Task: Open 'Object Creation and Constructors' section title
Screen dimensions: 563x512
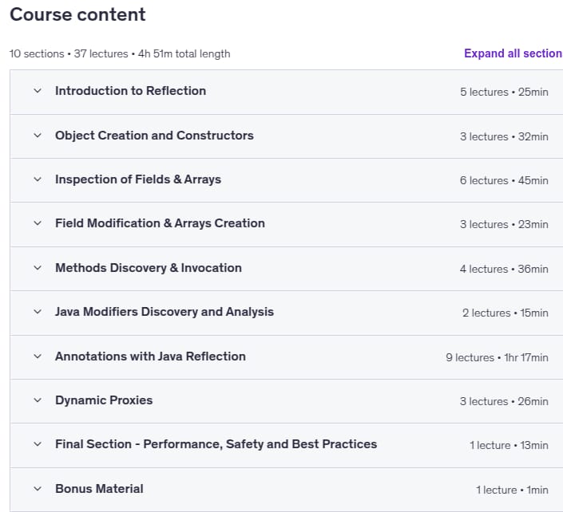Action: click(154, 136)
